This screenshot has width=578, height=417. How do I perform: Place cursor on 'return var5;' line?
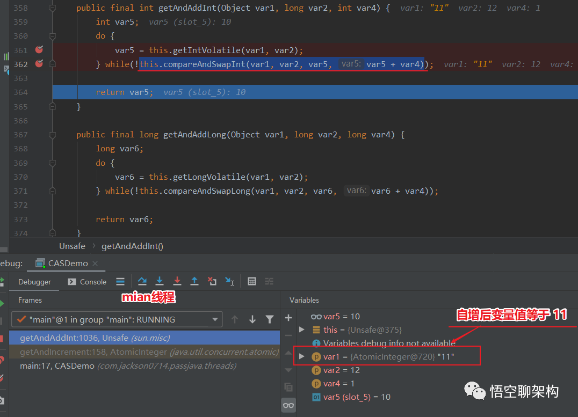(124, 92)
